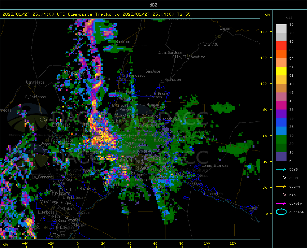307x248 pixels.
Task: Click the white 30HM track arrow in legend
Action: pyautogui.click(x=281, y=178)
